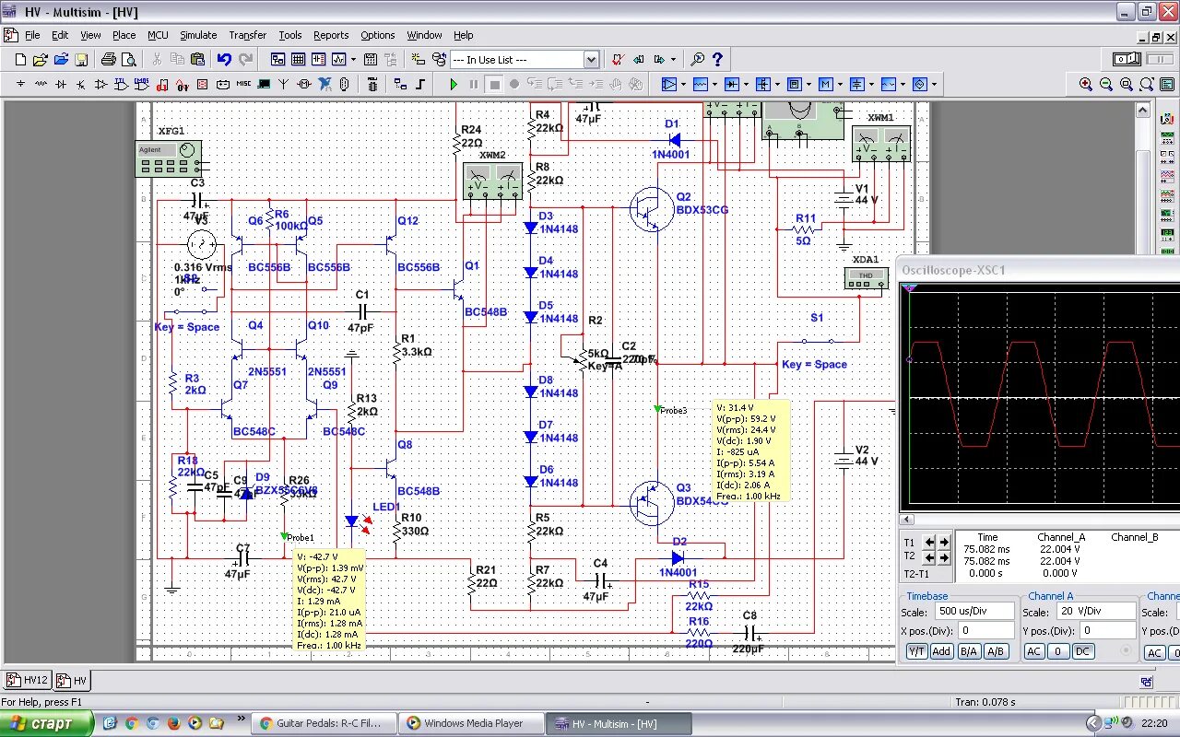Open Windows Media Player taskbar item
1180x737 pixels.
pos(470,723)
